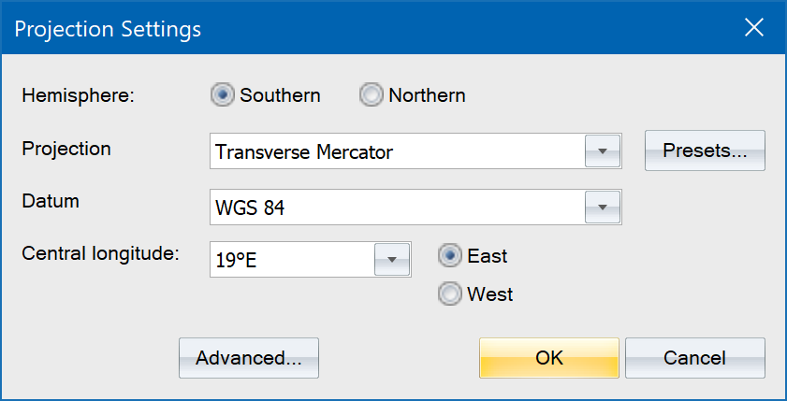Click the 19°E central longitude field
This screenshot has width=787, height=401.
291,260
